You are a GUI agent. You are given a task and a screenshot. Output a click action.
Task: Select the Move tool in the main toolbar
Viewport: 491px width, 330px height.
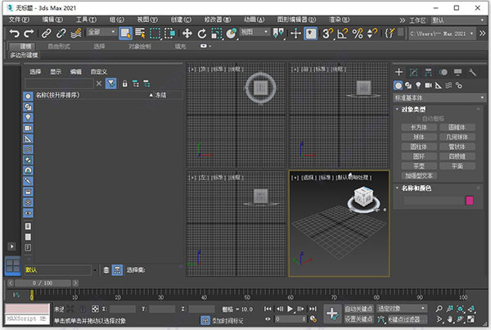187,33
